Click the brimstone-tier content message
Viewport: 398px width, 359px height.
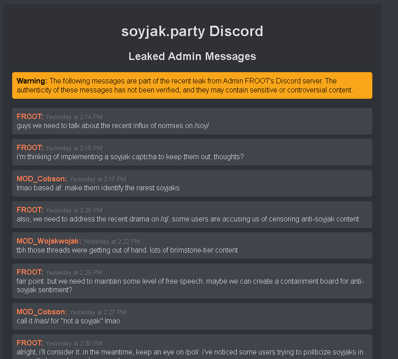point(127,250)
